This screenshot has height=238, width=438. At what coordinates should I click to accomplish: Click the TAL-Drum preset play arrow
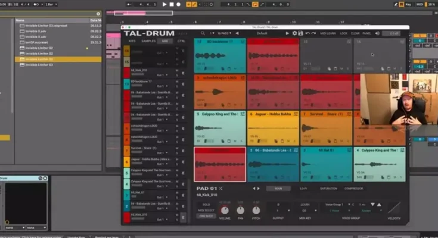point(287,33)
